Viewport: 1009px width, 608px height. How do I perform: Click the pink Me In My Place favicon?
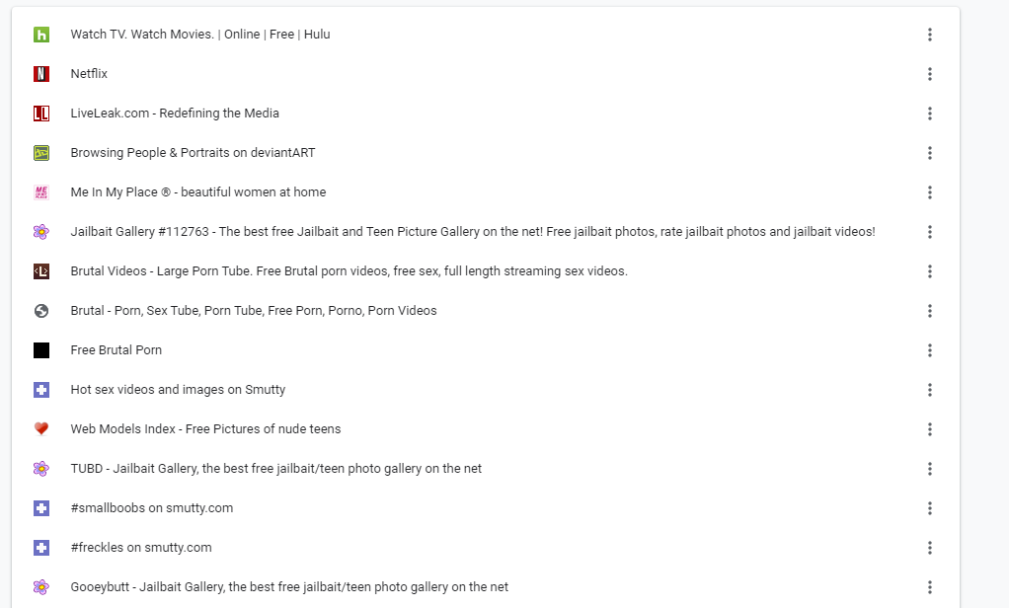click(x=41, y=192)
